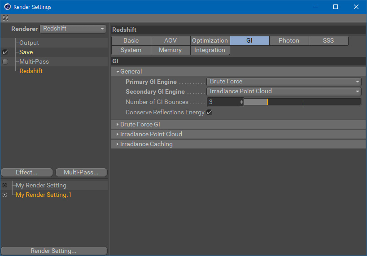
Task: Click the Number of GI Bounces slider
Action: [302, 102]
